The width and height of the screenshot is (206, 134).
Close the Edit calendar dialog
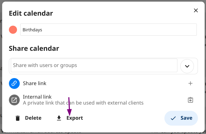coord(196,10)
